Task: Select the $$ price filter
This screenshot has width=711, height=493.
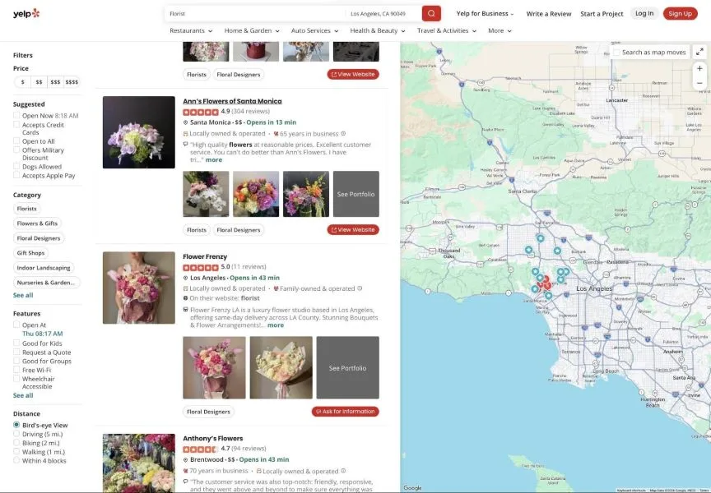Action: pyautogui.click(x=39, y=82)
